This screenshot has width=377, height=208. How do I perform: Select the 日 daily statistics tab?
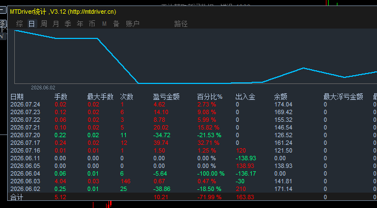pos(32,24)
